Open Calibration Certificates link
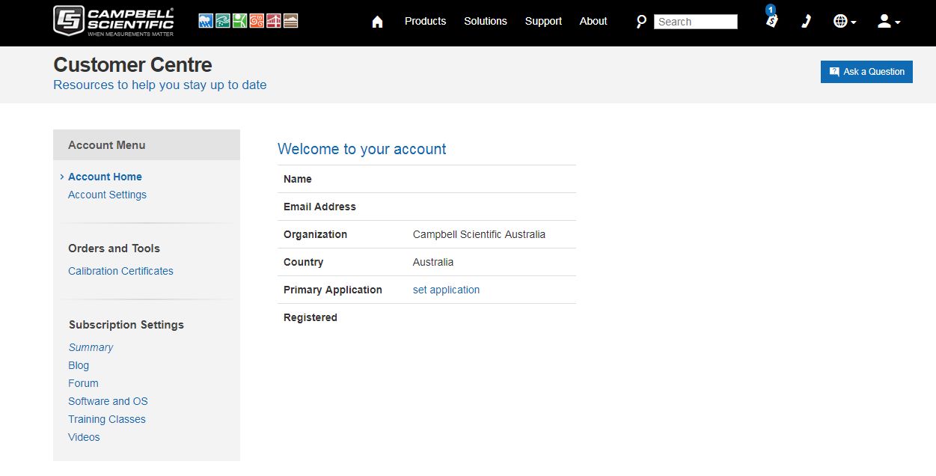 click(120, 271)
